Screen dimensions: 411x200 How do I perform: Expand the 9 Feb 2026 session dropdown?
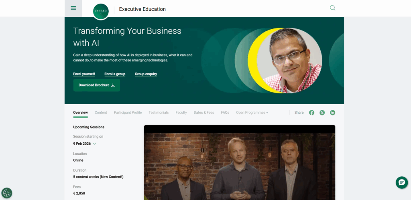click(85, 144)
